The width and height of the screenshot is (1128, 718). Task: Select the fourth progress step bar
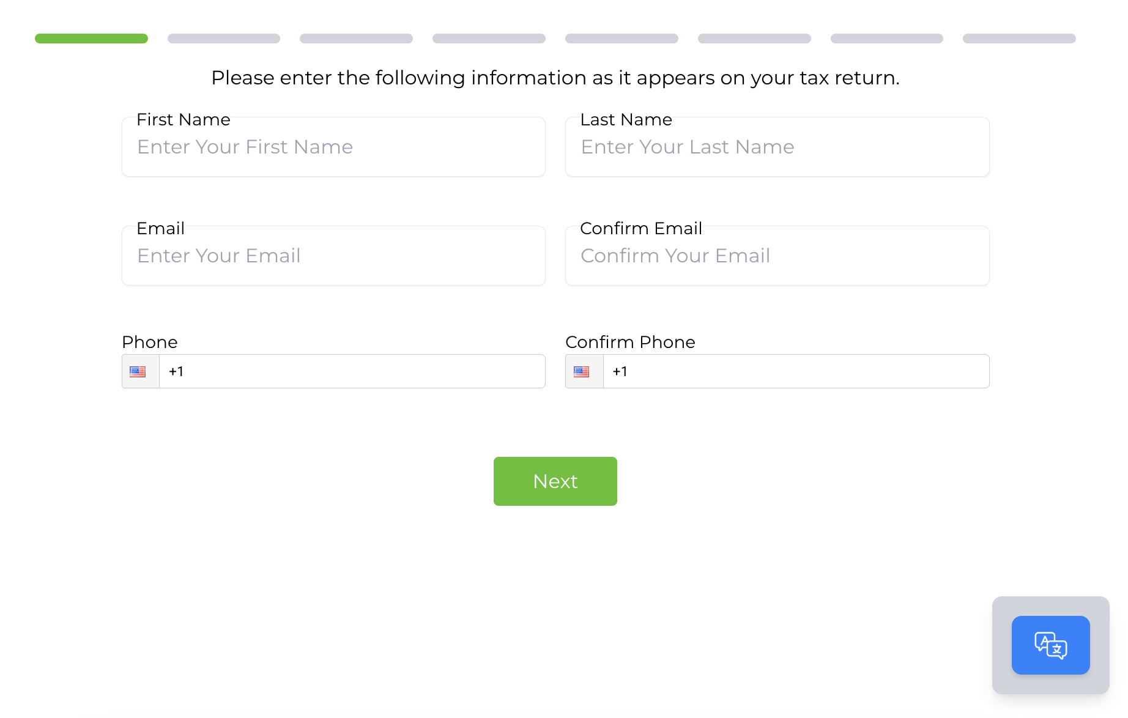coord(489,39)
